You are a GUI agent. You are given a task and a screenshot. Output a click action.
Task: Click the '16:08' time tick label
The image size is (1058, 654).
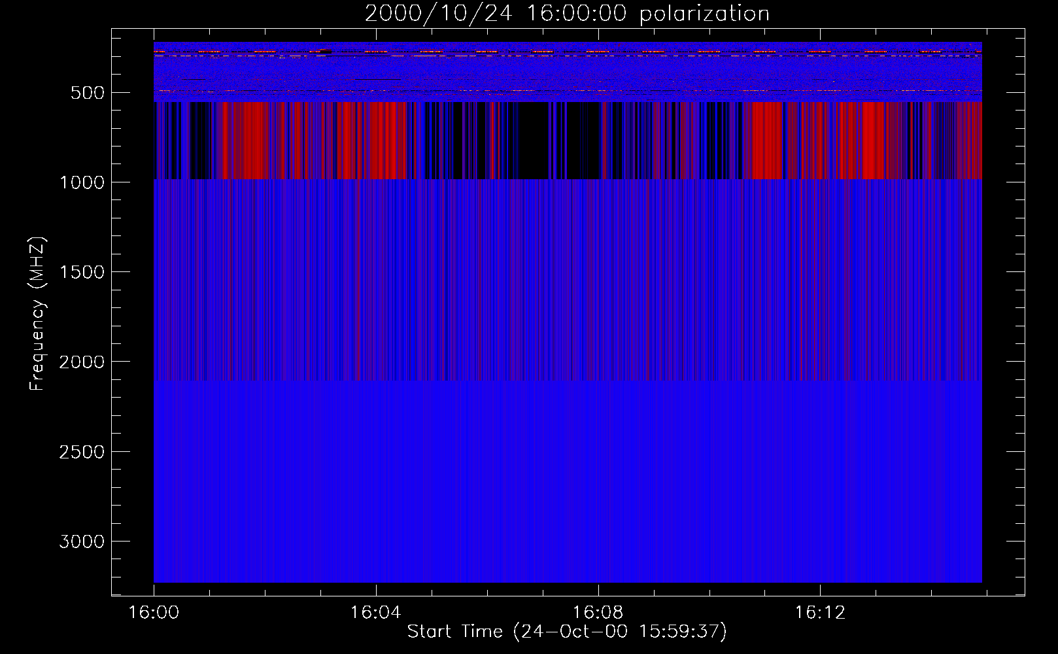coord(598,613)
